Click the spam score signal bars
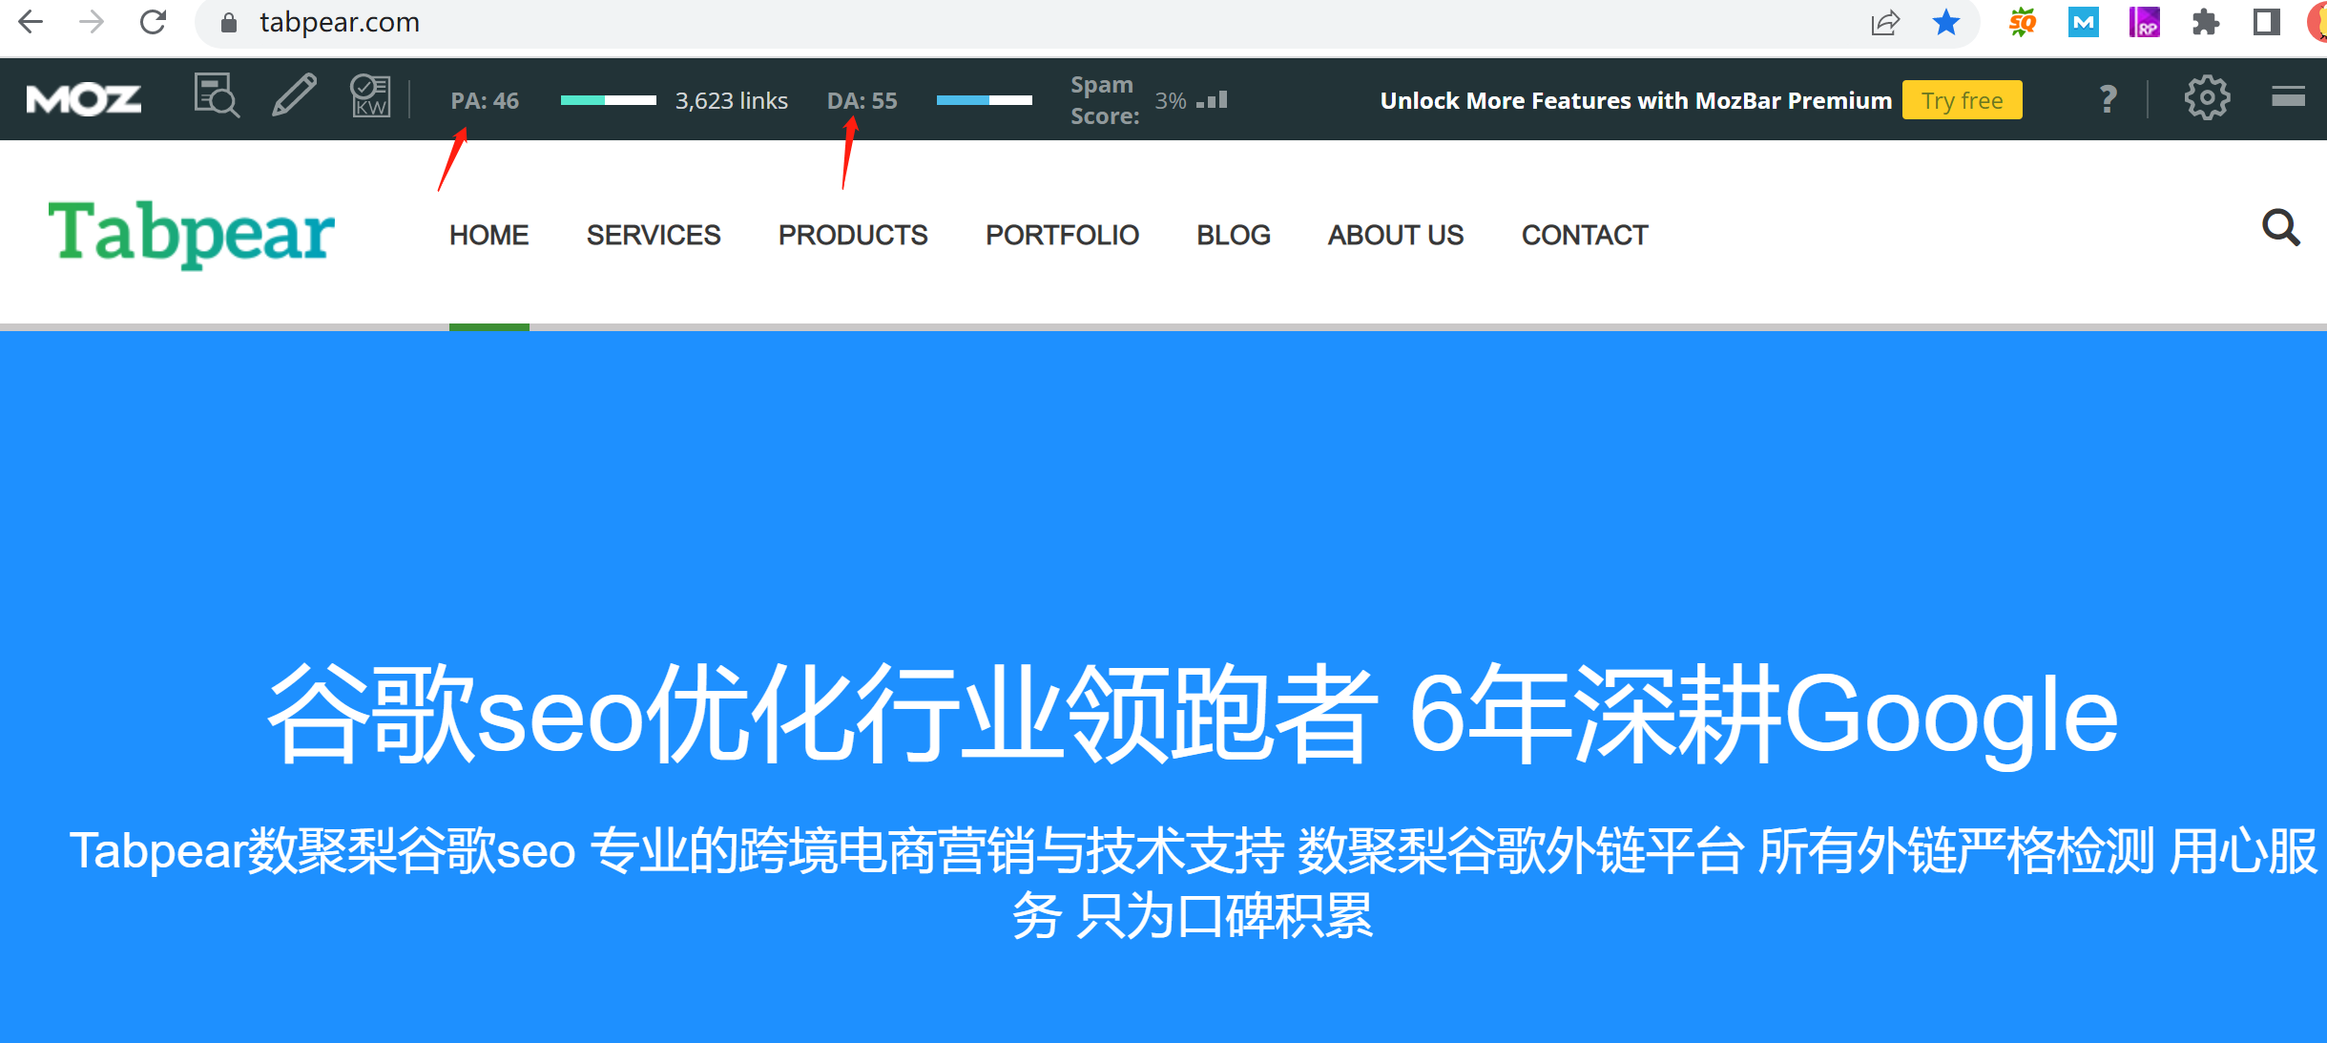The image size is (2327, 1043). [x=1212, y=99]
